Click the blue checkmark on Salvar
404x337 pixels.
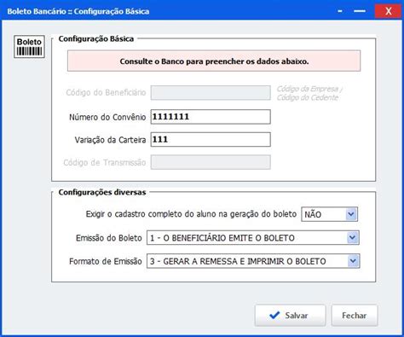point(274,315)
